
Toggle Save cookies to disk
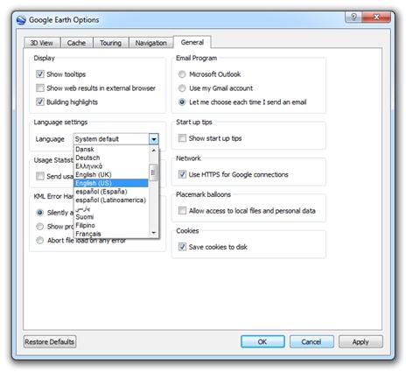pos(182,247)
